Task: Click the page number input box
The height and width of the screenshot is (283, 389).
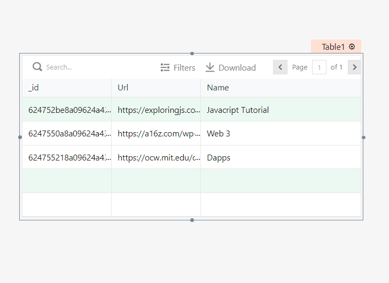Action: pyautogui.click(x=319, y=67)
